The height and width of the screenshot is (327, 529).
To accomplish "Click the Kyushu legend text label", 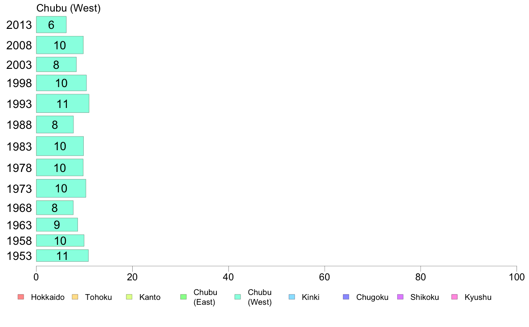I will click(478, 297).
